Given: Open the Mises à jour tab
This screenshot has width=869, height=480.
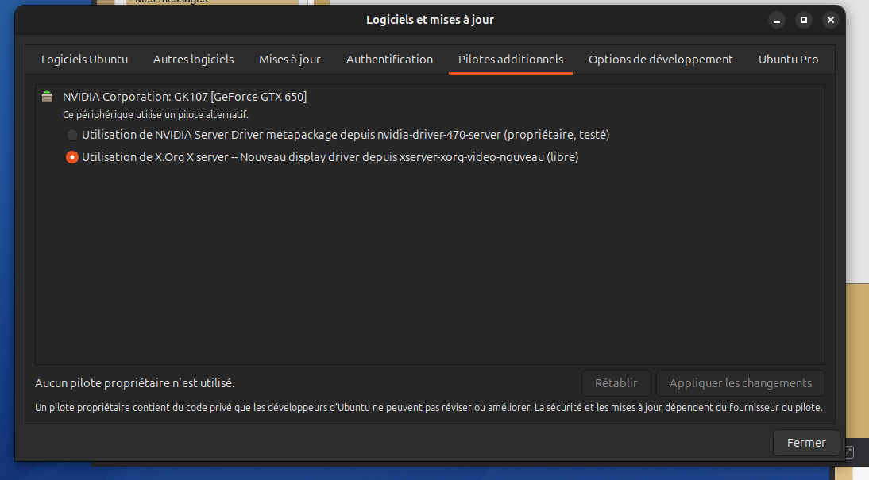Looking at the screenshot, I should point(289,60).
